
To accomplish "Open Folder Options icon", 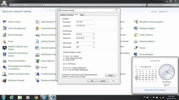I will pos(136,35).
